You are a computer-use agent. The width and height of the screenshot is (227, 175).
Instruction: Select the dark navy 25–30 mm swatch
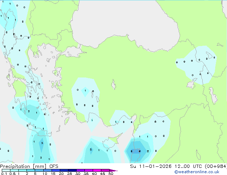pyautogui.click(x=72, y=170)
